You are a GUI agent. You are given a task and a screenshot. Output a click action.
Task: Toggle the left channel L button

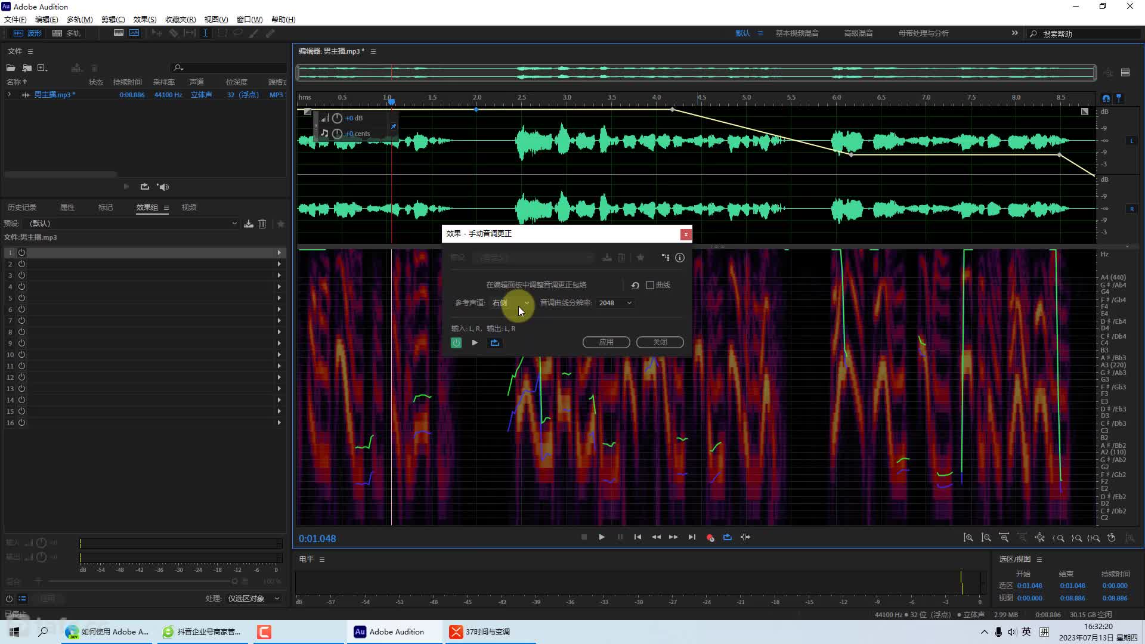(x=1131, y=141)
